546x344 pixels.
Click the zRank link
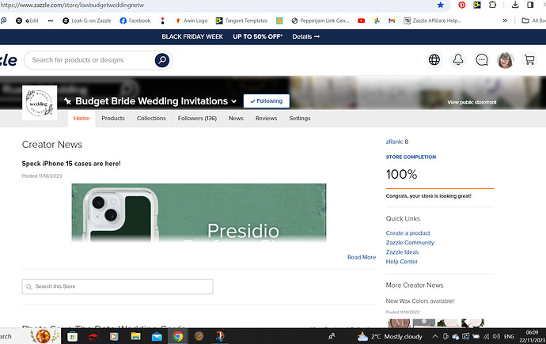pyautogui.click(x=394, y=142)
